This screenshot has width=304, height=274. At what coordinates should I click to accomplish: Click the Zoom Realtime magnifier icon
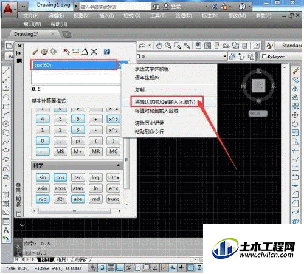coord(168,46)
